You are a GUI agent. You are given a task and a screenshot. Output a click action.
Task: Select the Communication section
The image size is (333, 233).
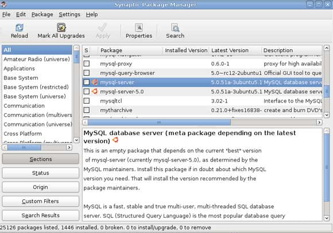[37, 106]
